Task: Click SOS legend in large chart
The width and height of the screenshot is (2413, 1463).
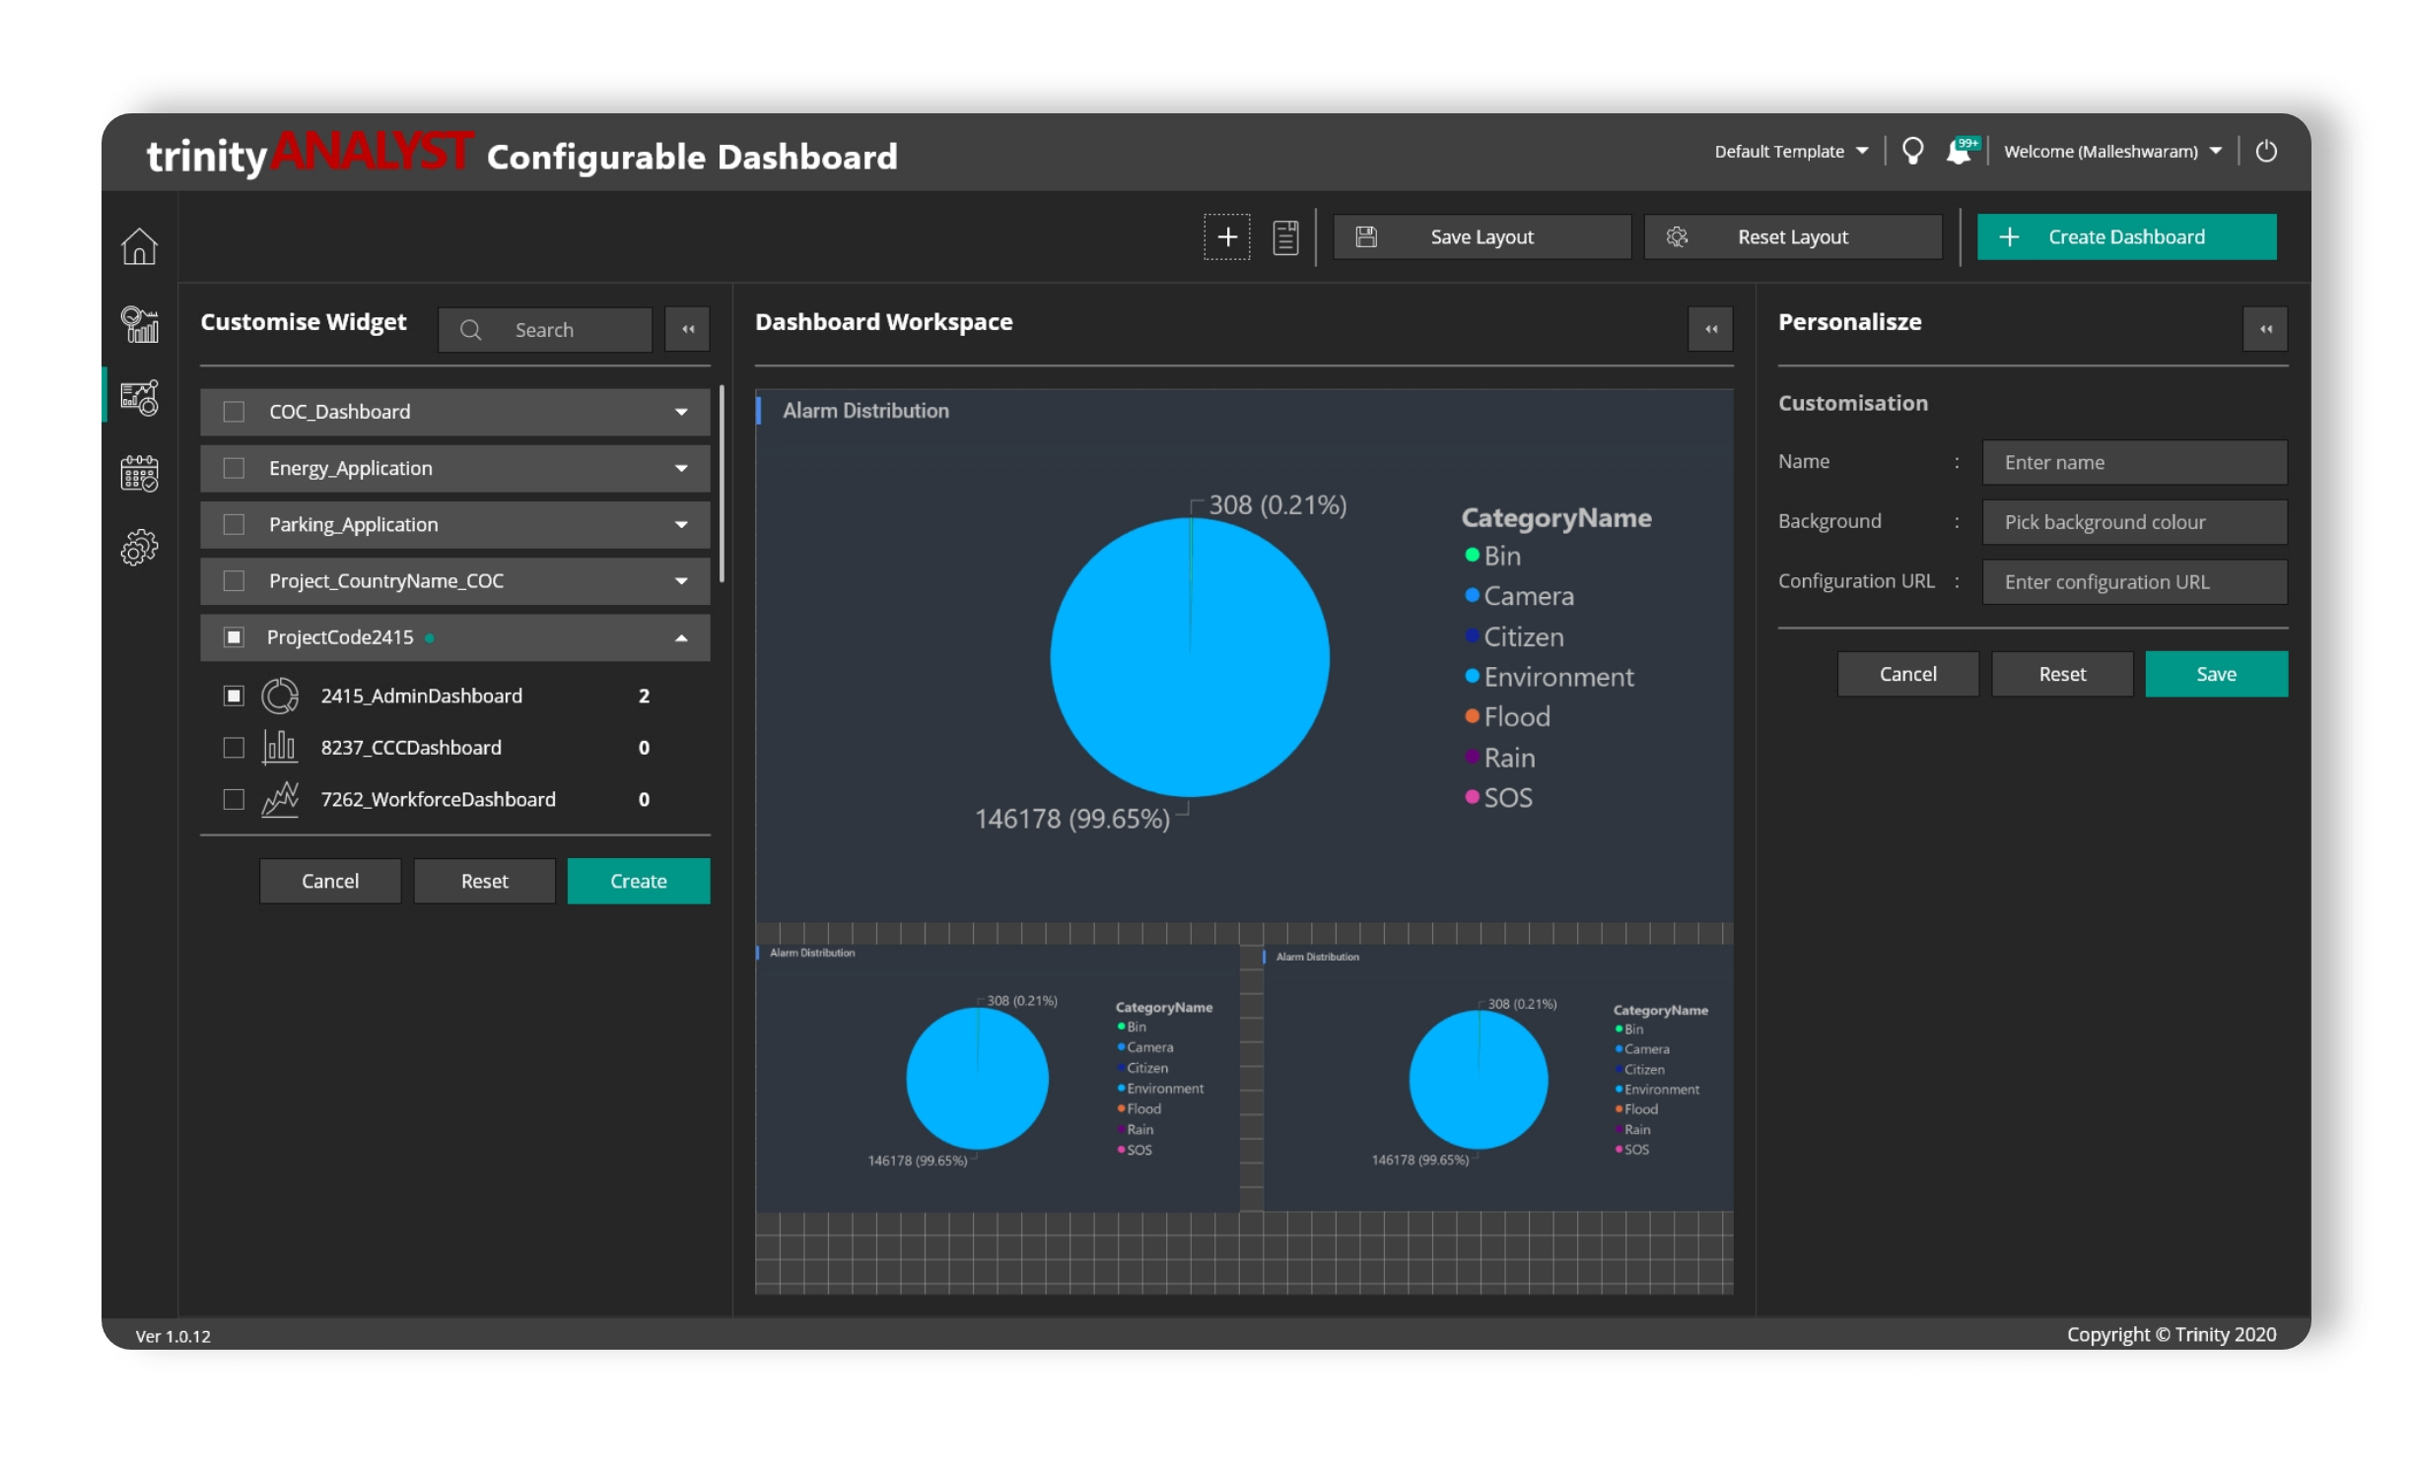Action: click(1499, 798)
